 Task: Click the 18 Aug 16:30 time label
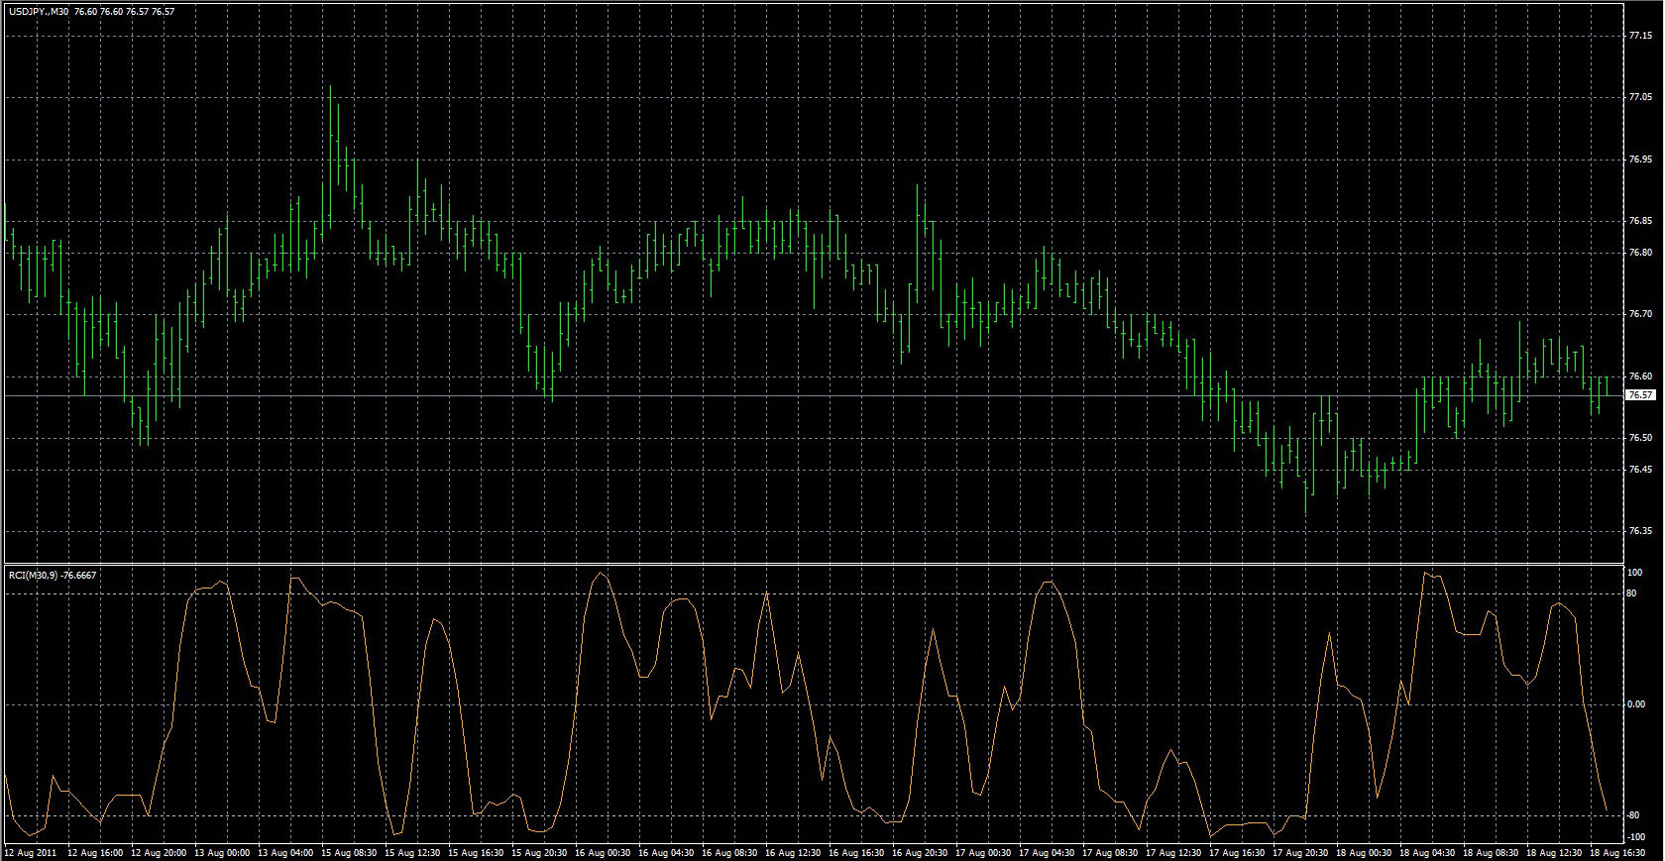(x=1618, y=852)
